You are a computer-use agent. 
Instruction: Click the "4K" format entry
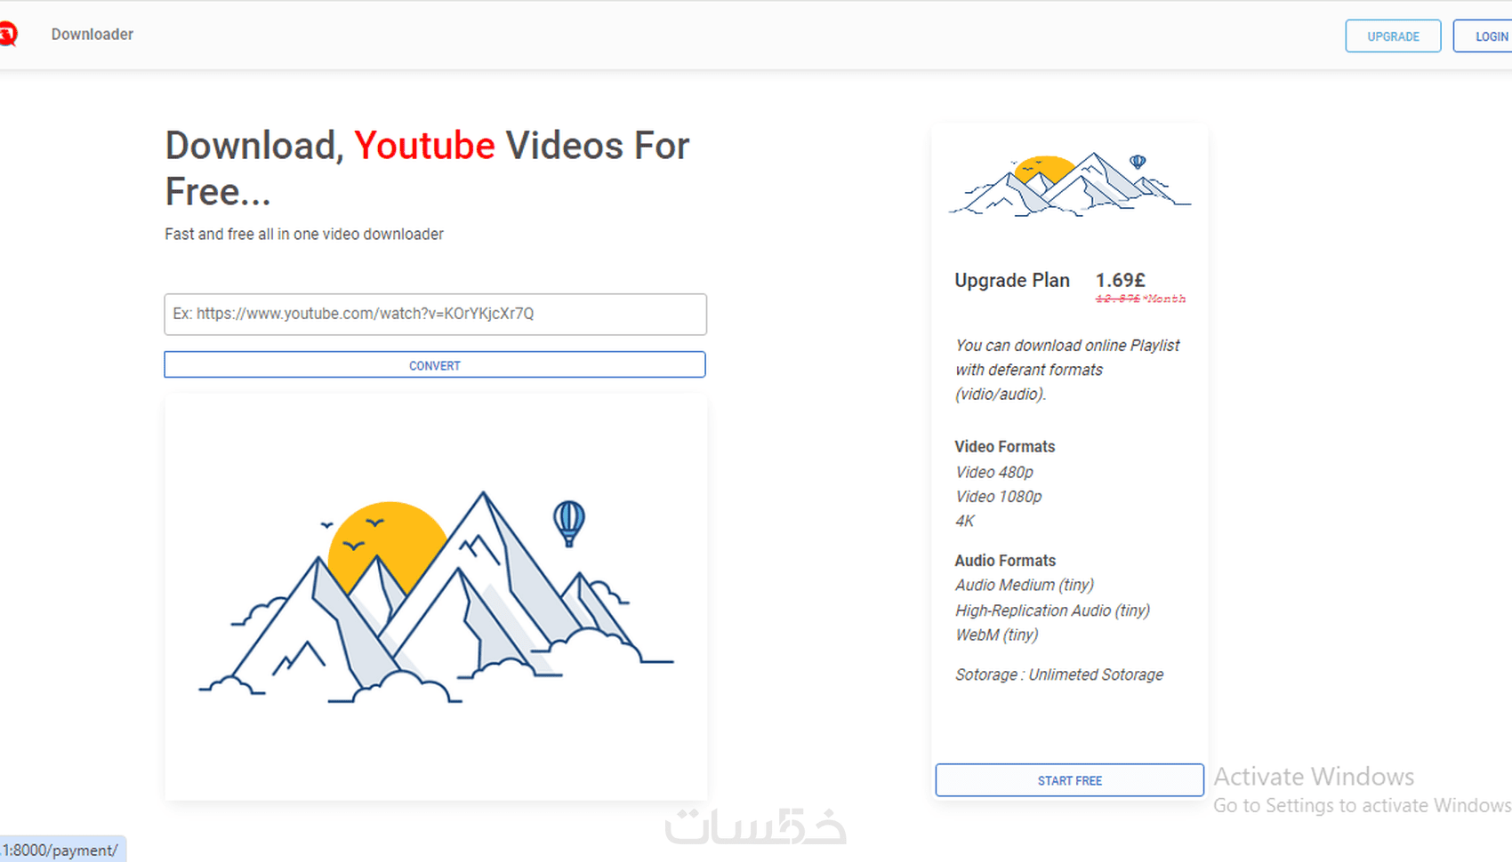click(965, 522)
